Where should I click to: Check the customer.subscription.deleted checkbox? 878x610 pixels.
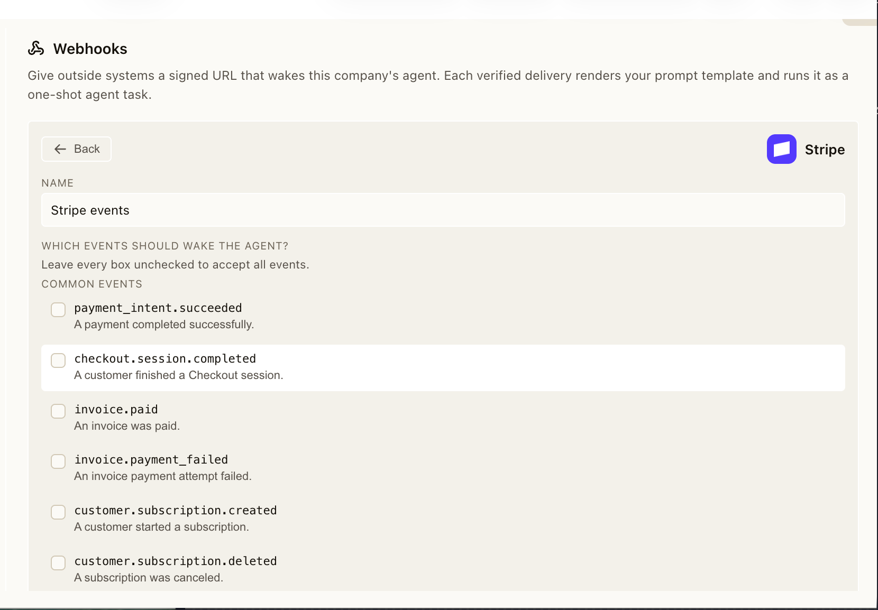(58, 563)
